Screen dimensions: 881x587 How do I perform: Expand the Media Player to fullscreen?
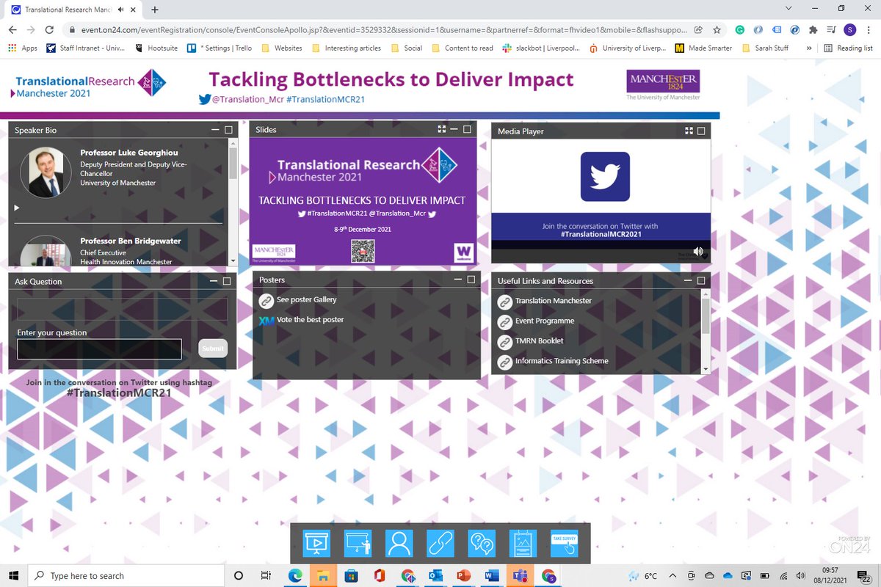coord(689,131)
